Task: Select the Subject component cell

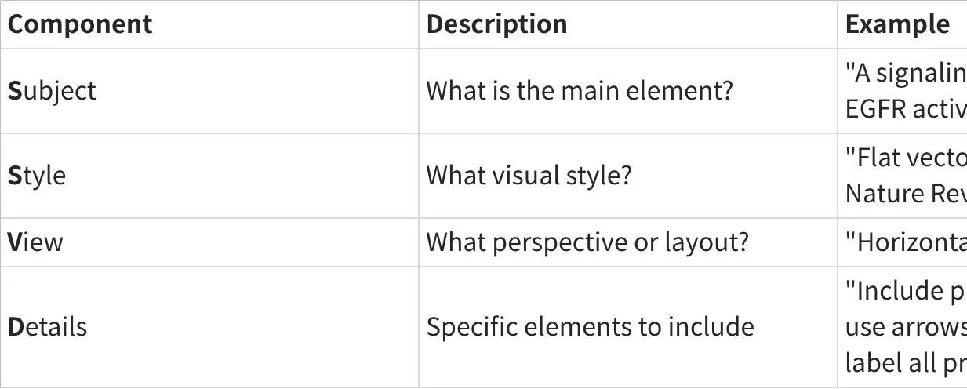Action: (x=52, y=91)
